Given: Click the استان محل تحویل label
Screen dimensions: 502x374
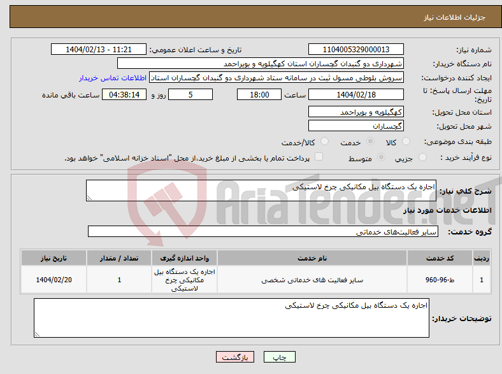Looking at the screenshot, I should point(462,112).
